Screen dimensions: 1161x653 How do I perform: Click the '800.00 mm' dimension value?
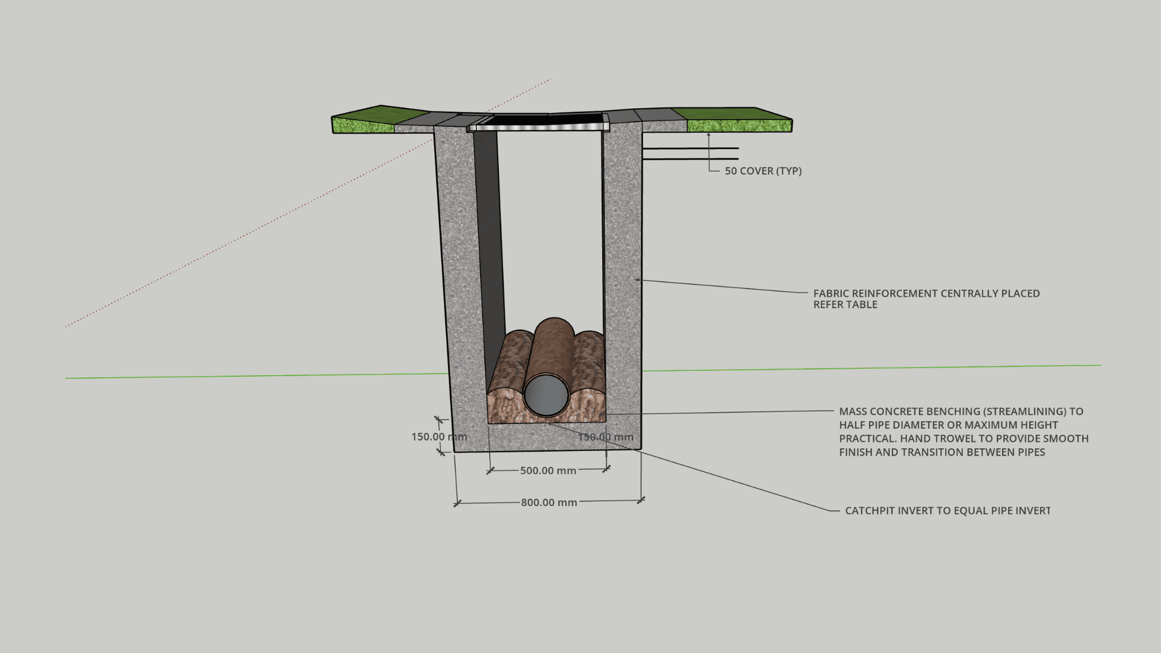(549, 502)
